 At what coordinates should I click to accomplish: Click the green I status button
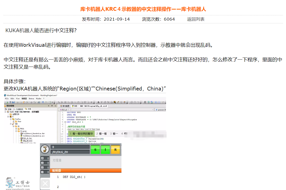[x=105, y=150]
